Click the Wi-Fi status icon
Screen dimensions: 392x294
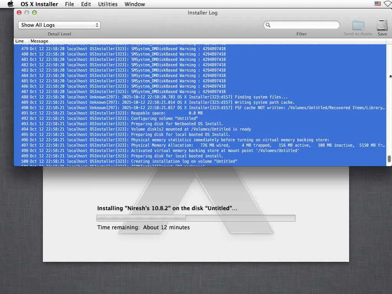pyautogui.click(x=388, y=4)
